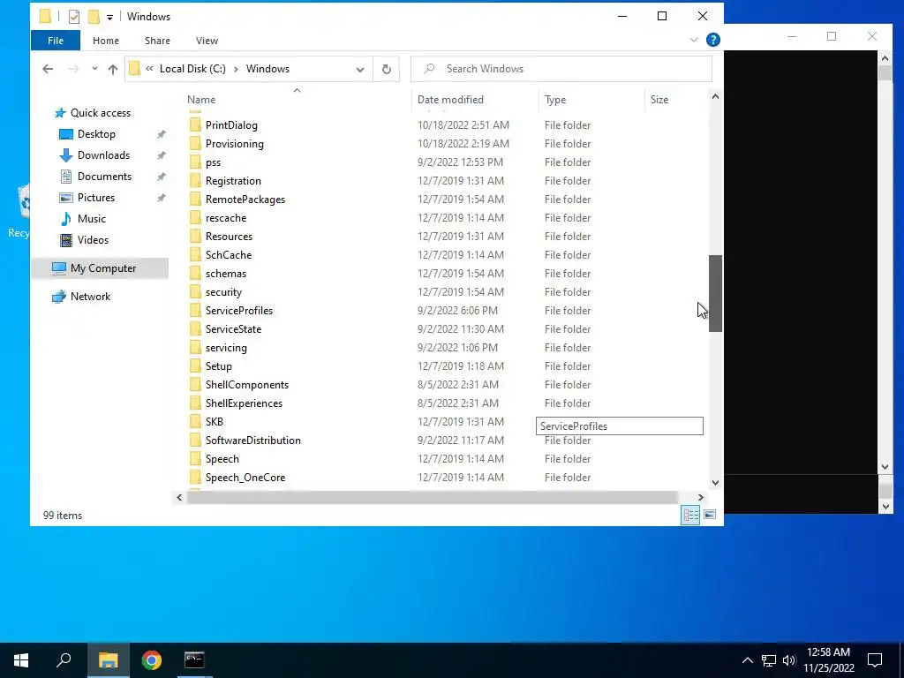Go up one folder level
The width and height of the screenshot is (904, 678).
click(113, 69)
